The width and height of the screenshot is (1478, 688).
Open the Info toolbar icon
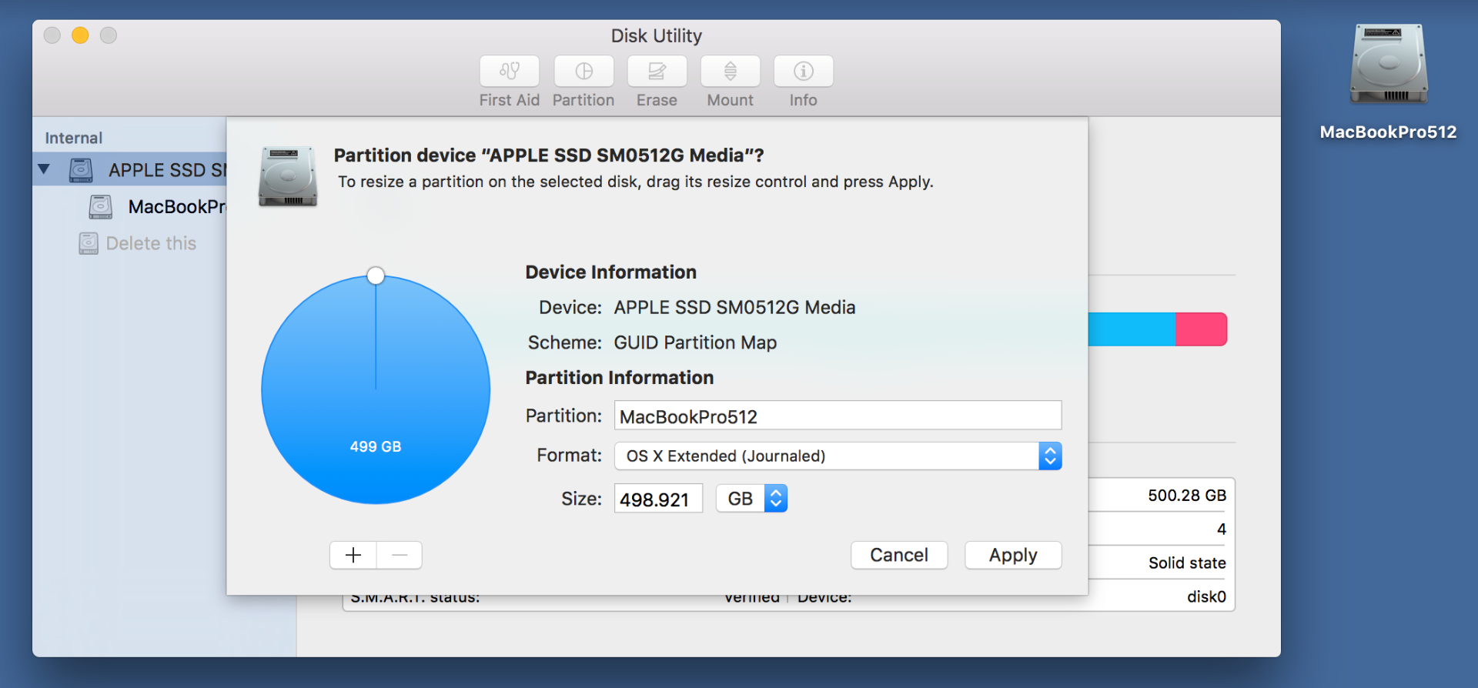803,72
